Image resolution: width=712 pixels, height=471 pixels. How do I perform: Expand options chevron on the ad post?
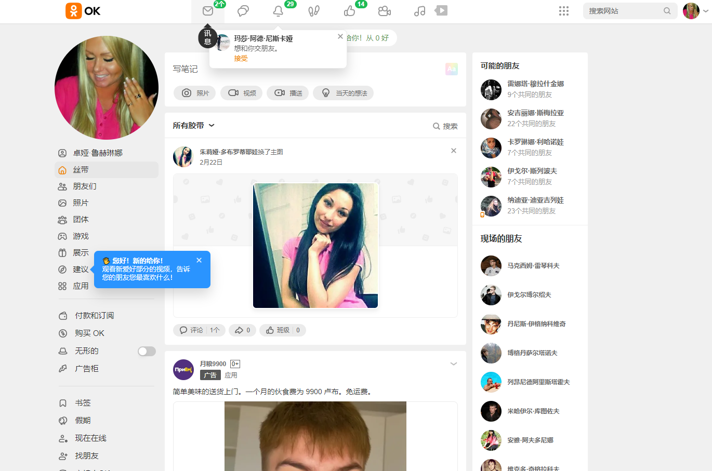click(x=453, y=364)
